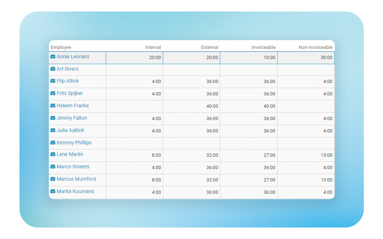Click the Non-Invoiceable column header
This screenshot has width=383, height=239.
(x=315, y=47)
